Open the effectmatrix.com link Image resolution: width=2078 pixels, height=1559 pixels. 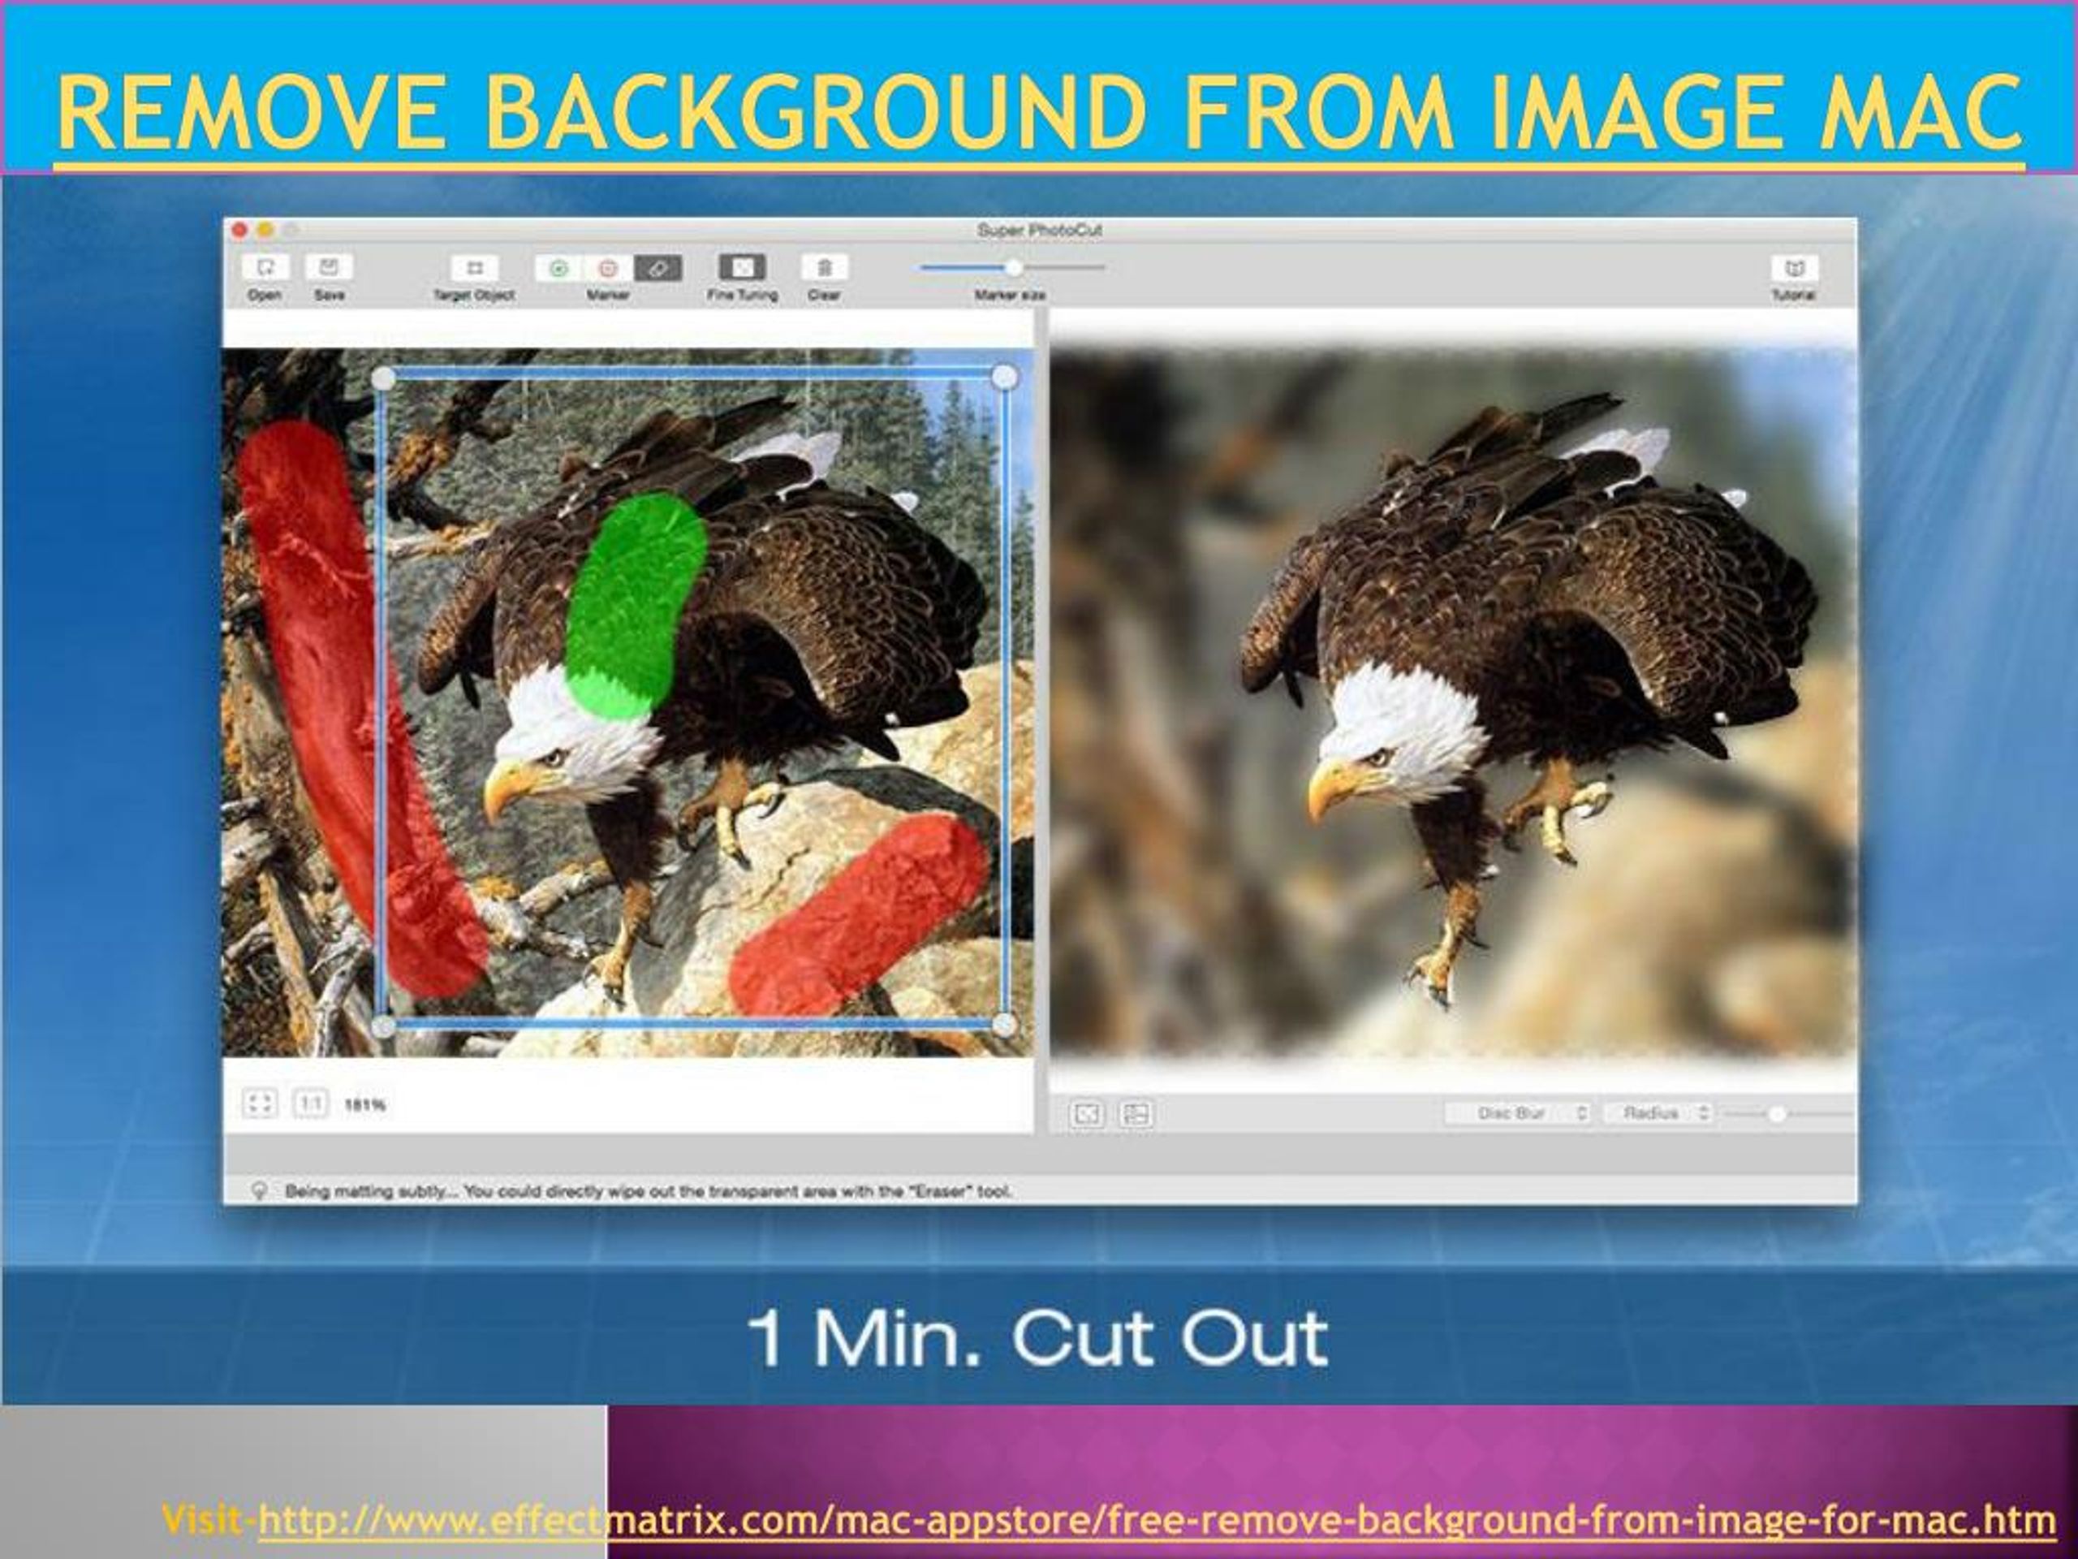point(1158,1519)
